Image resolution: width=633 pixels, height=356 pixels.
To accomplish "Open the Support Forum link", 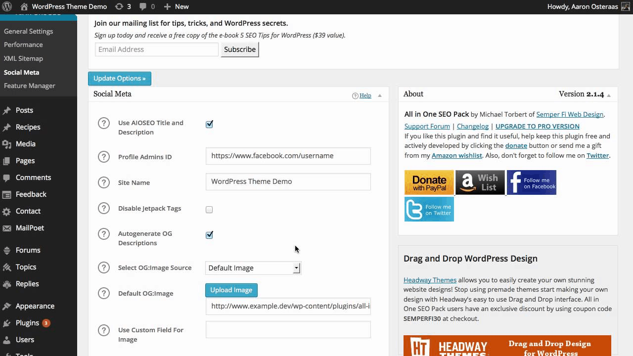I will pos(427,126).
